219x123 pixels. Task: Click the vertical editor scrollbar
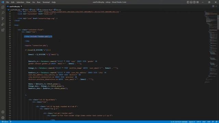(x=218, y=22)
